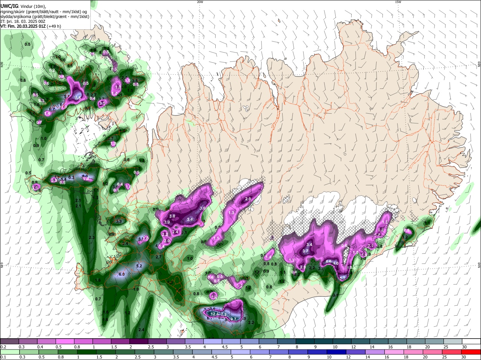Click the "slydda/snjókoma (grátt/bleikt/grænt - mm/1klst)" line
The width and height of the screenshot is (481, 360).
(x=45, y=16)
